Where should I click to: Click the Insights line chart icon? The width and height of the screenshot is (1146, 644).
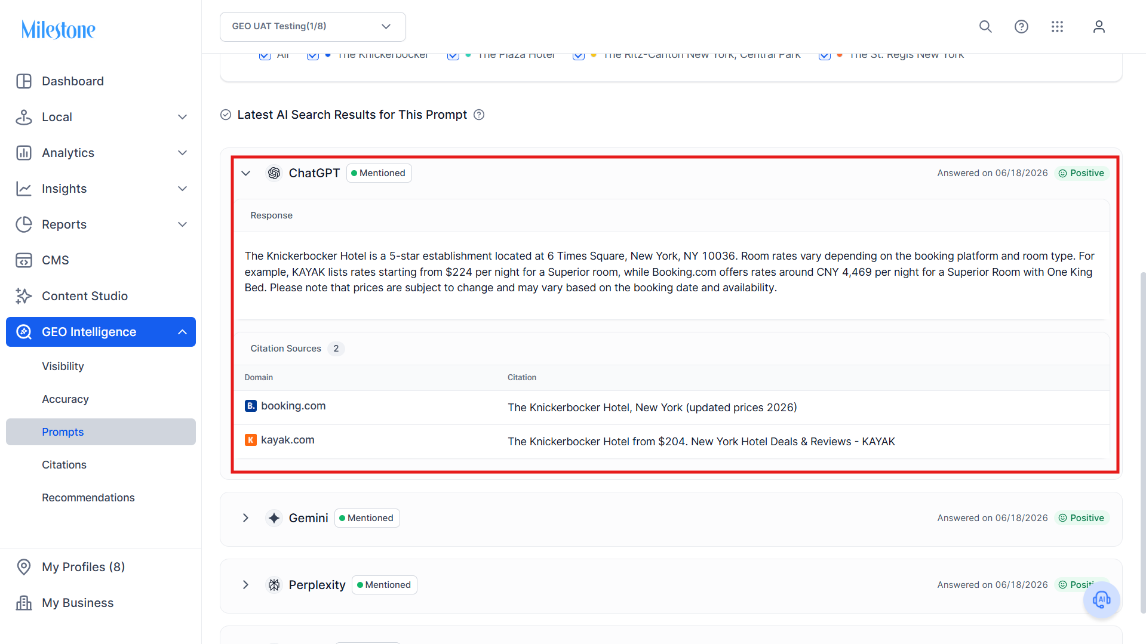point(24,189)
